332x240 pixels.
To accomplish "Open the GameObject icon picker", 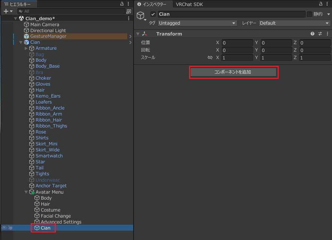I will [x=141, y=16].
